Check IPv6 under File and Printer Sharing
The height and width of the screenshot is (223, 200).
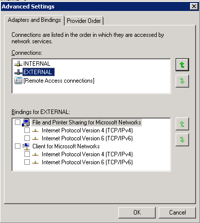(x=27, y=138)
